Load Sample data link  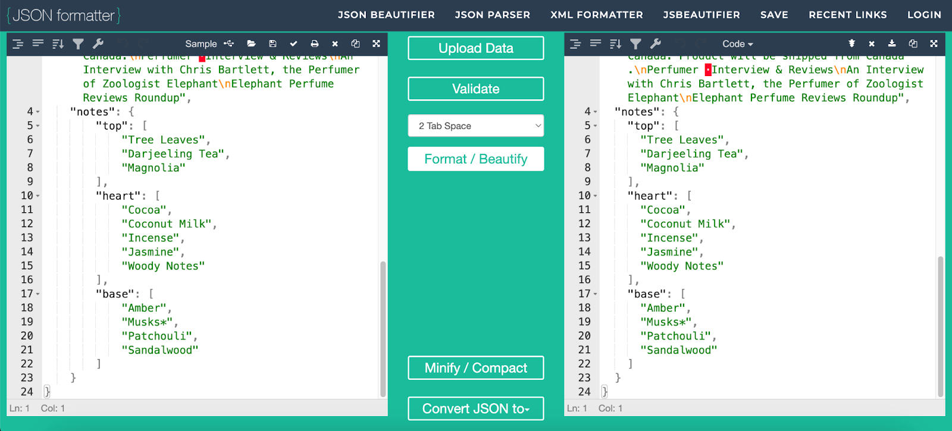[201, 44]
